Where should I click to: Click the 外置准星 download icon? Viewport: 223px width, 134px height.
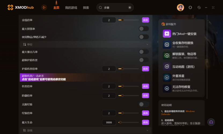tap(167, 77)
